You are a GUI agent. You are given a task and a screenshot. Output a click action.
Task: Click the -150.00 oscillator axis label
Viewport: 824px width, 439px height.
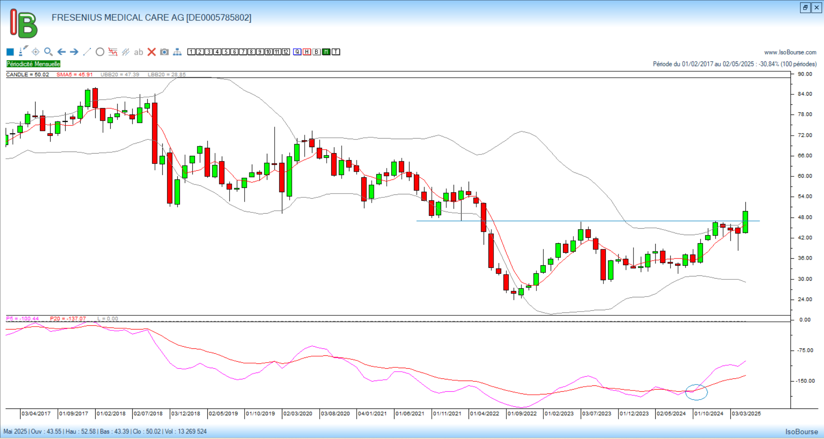pyautogui.click(x=804, y=381)
